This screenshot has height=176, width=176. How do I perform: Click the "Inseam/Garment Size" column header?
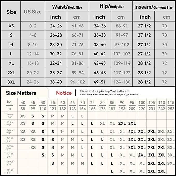point(153,7)
